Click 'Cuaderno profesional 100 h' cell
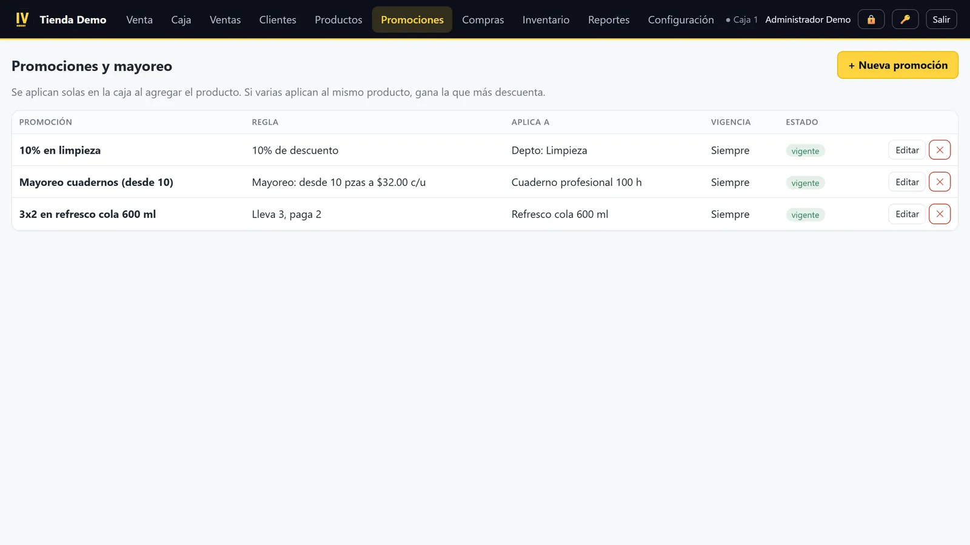The width and height of the screenshot is (970, 545). coord(577,182)
